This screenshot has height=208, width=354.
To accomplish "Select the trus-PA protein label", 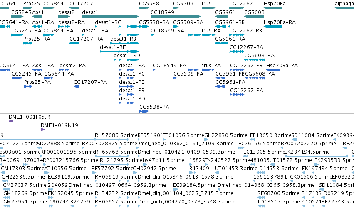I will point(212,66).
